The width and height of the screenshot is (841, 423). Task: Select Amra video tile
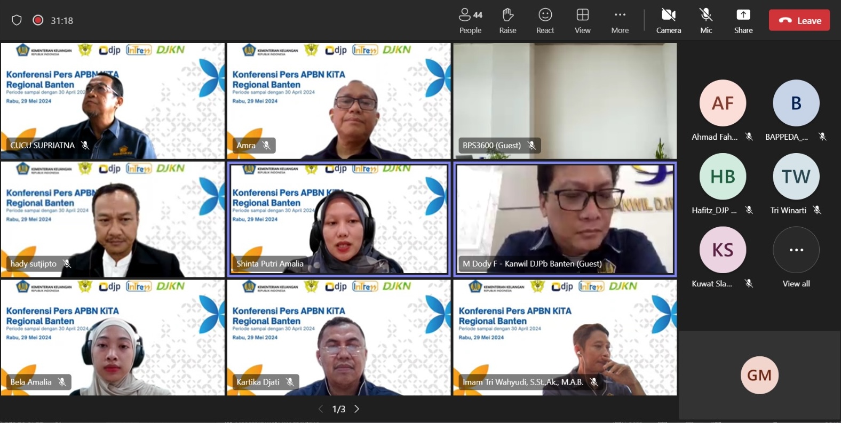coord(339,101)
